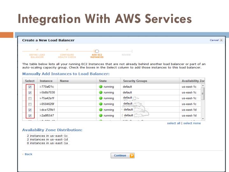Click '0 instances in us-east-1a' distribution entry
Screen dimensions: 229x172
coord(47,143)
